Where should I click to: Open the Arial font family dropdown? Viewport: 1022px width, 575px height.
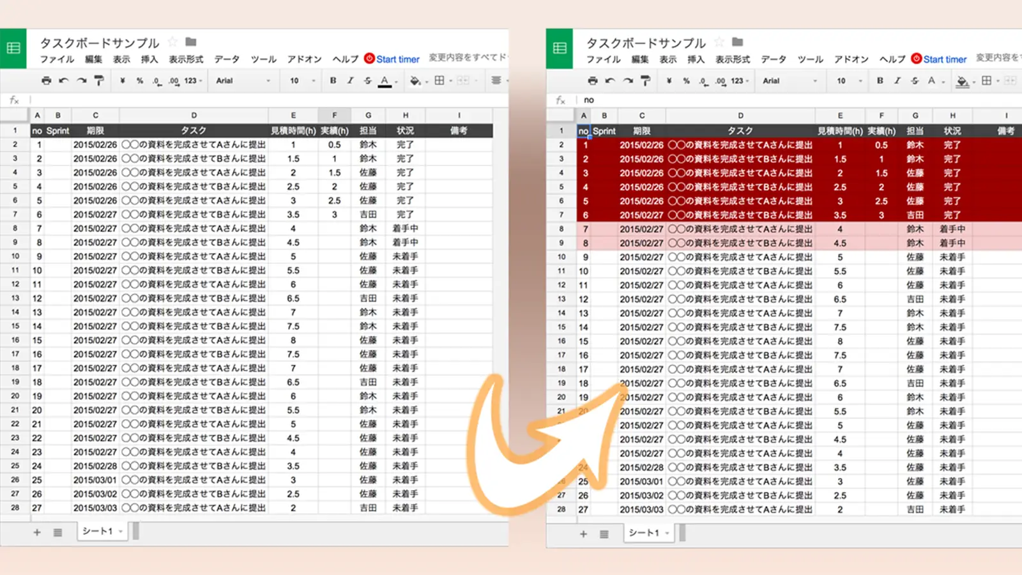point(243,80)
